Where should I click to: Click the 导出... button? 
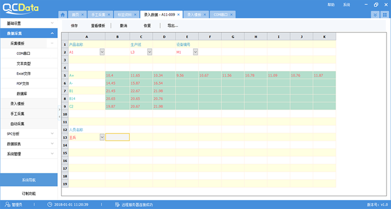click(172, 26)
